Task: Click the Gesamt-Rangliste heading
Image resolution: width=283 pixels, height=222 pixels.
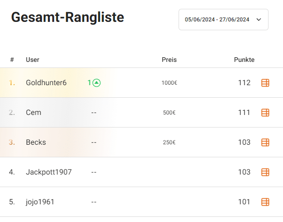Action: coord(68,18)
